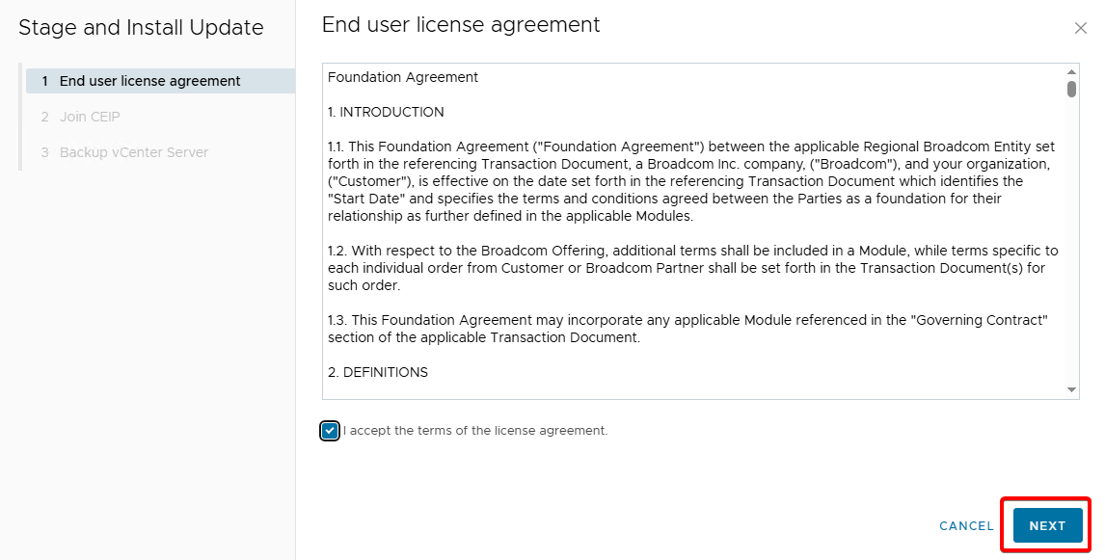The image size is (1105, 560).
Task: Grab the license text scrollbar thumb
Action: click(1071, 89)
